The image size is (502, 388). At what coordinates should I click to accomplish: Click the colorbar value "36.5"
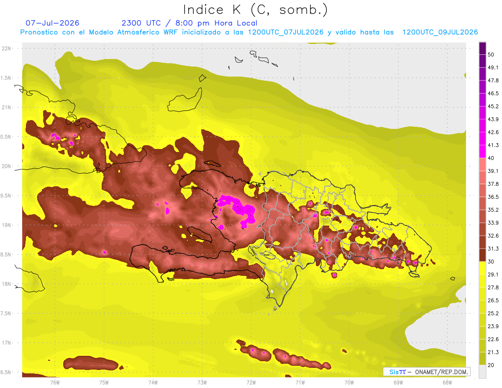[493, 197]
